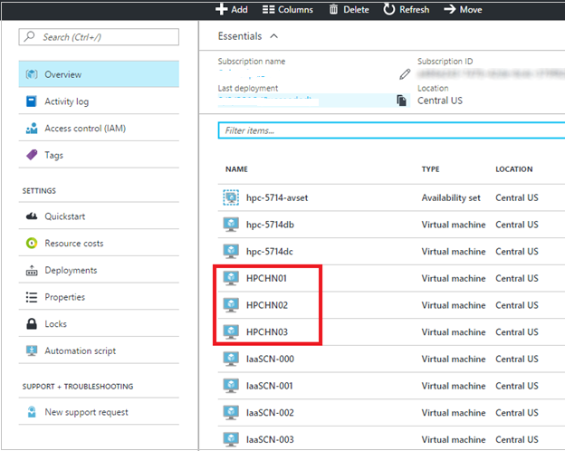Select Overview in the sidebar

[99, 74]
